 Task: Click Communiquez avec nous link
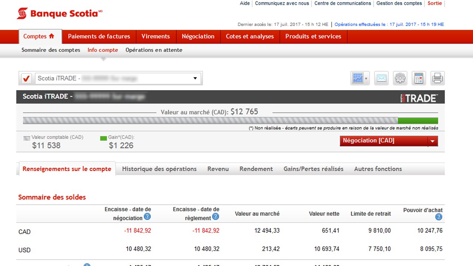(x=282, y=3)
